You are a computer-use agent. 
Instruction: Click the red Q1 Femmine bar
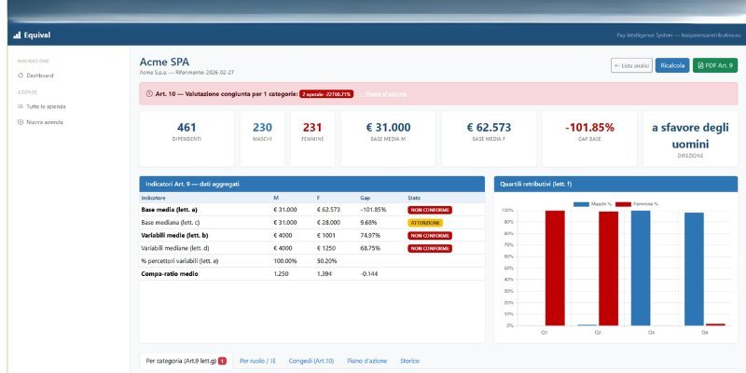(555, 269)
